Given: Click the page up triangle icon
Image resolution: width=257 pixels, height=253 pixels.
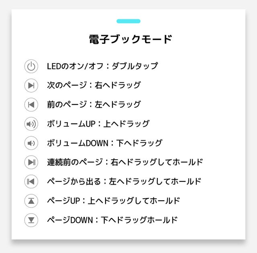Looking at the screenshot, I should pyautogui.click(x=31, y=201).
